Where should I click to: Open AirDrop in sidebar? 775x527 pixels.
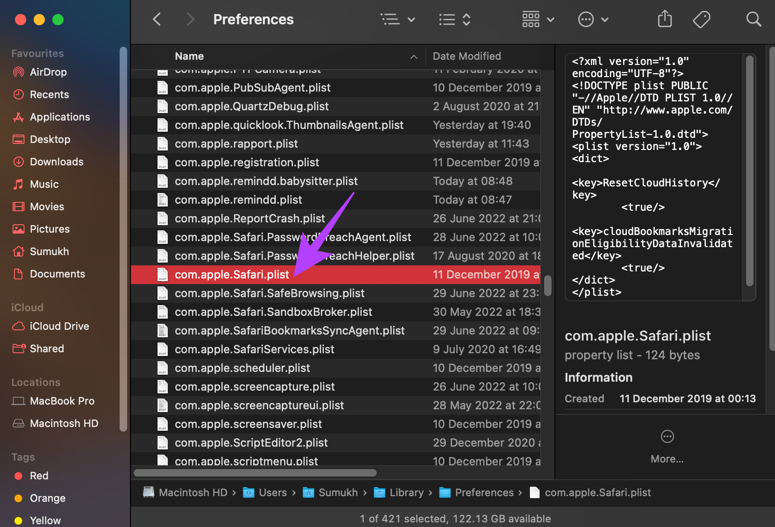tap(48, 72)
